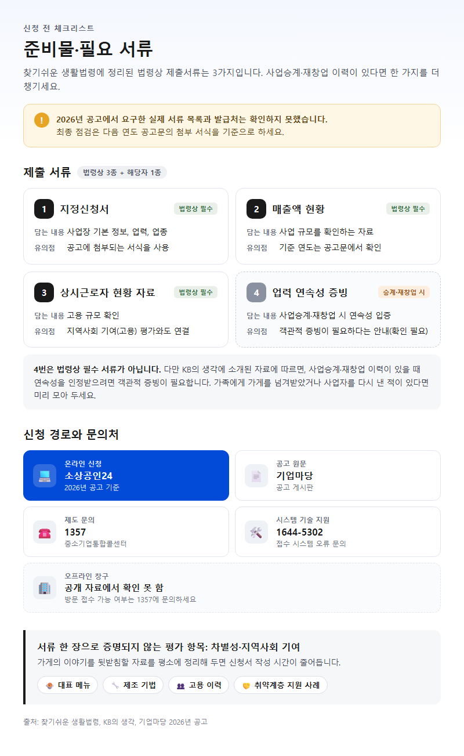Click the tools icon for system support
The height and width of the screenshot is (756, 464).
(x=256, y=532)
